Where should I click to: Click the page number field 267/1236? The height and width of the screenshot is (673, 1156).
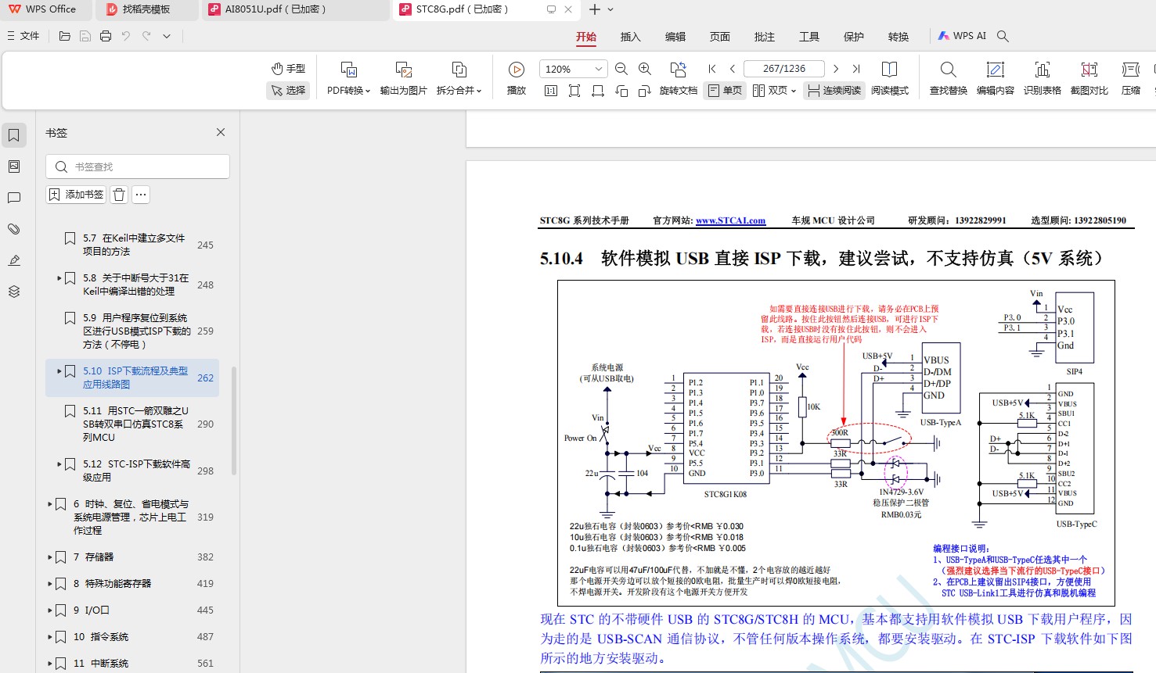784,69
